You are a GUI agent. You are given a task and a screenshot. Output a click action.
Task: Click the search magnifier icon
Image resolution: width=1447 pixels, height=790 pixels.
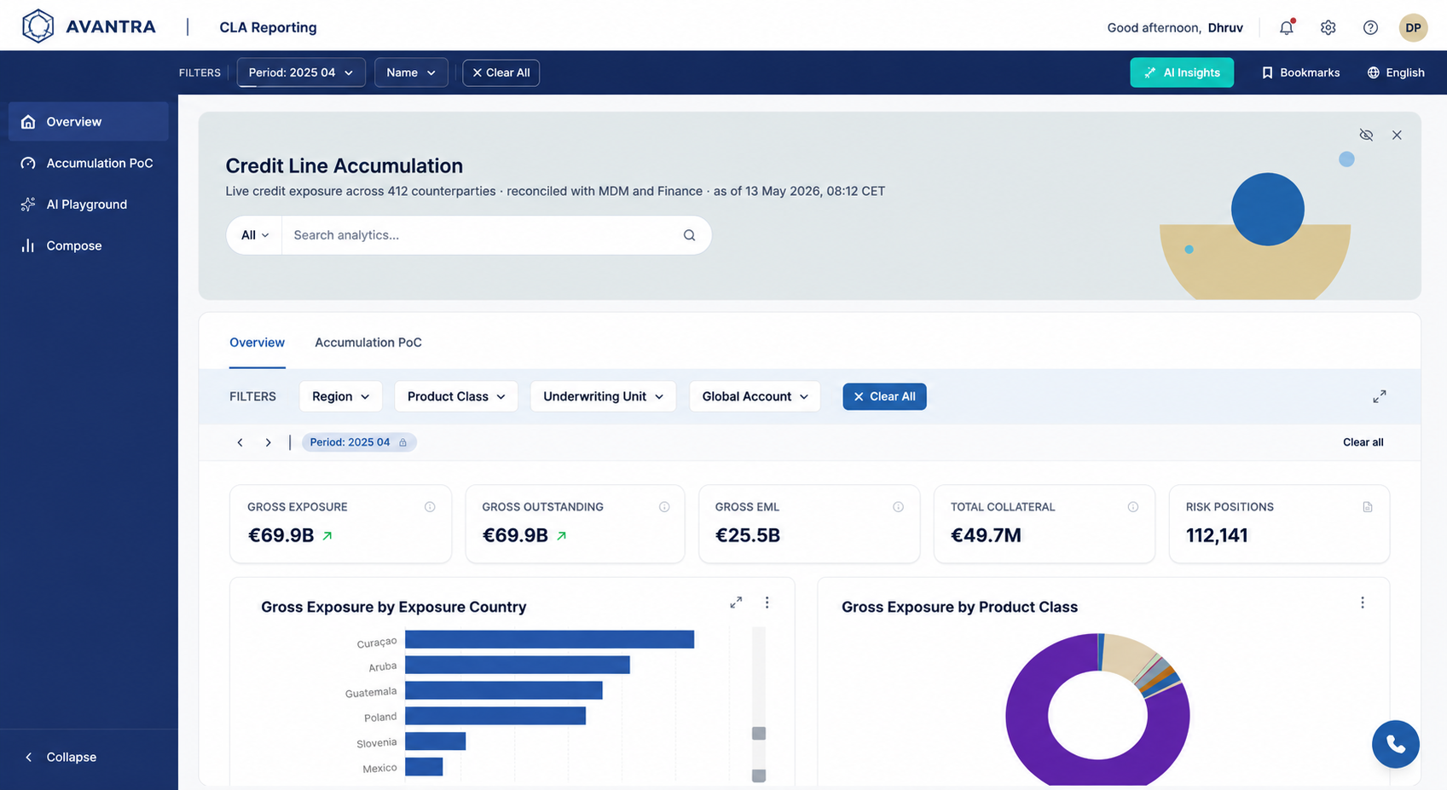click(689, 235)
